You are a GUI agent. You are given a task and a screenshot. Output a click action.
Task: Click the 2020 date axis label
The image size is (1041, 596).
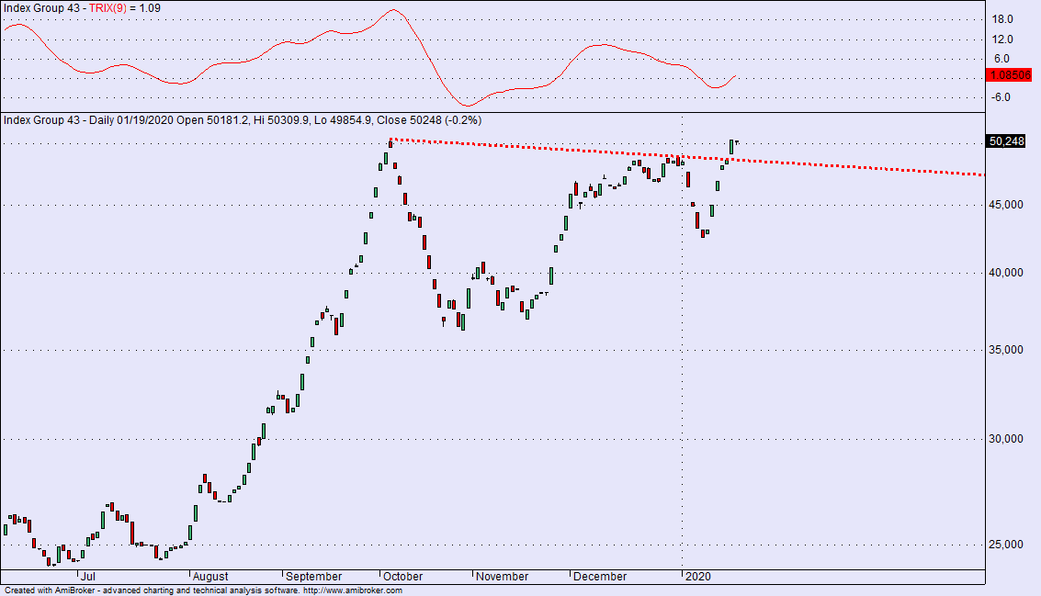click(697, 576)
